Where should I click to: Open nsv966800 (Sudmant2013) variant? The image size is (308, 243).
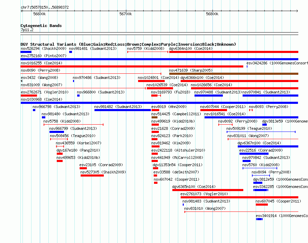coord(101,92)
